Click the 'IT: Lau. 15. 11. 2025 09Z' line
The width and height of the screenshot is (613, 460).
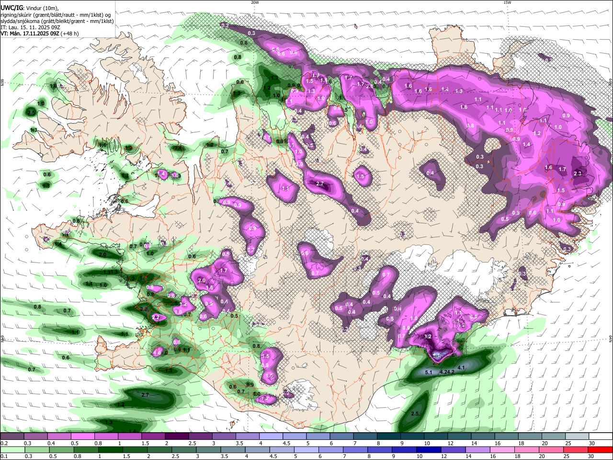pos(30,27)
